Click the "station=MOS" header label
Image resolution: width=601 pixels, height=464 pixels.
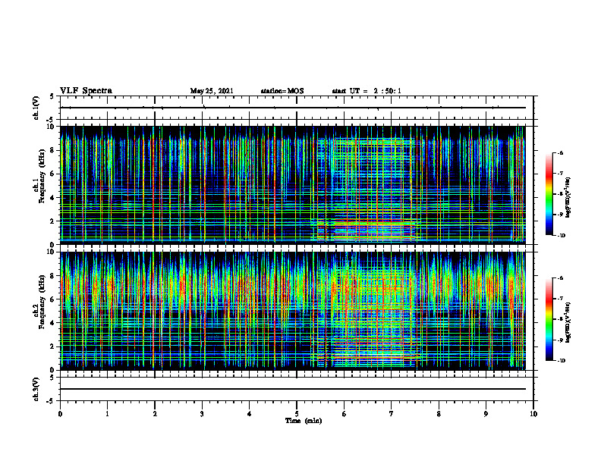tap(282, 91)
